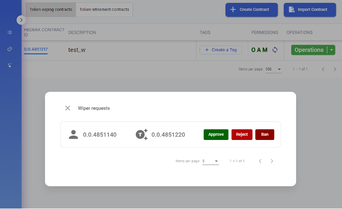Approve the wiper request
This screenshot has height=209, width=342.
216,135
